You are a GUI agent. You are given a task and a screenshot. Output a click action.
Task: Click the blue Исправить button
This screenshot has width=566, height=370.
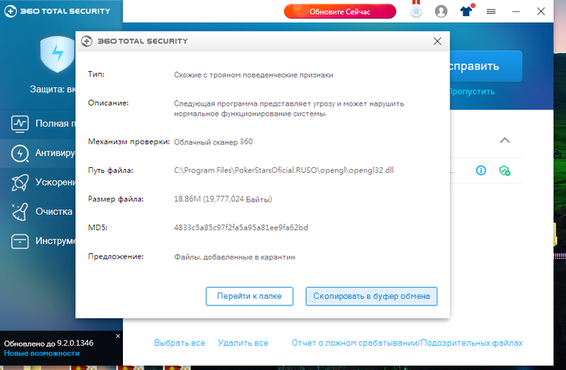click(x=486, y=66)
